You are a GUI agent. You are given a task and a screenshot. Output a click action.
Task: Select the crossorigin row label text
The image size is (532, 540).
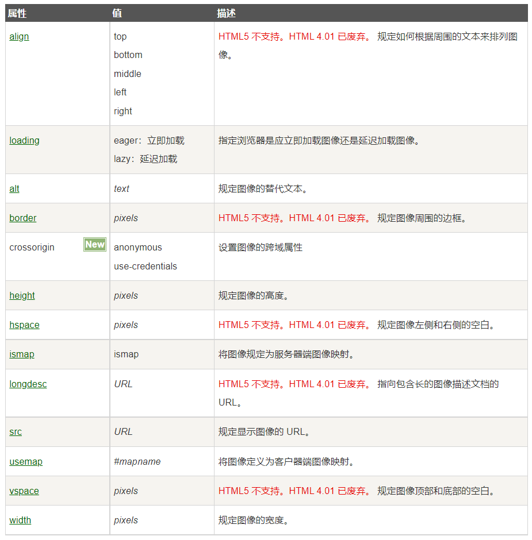tap(31, 247)
